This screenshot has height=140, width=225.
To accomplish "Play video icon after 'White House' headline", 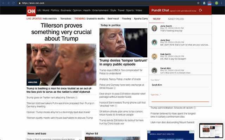I will point(115,88).
